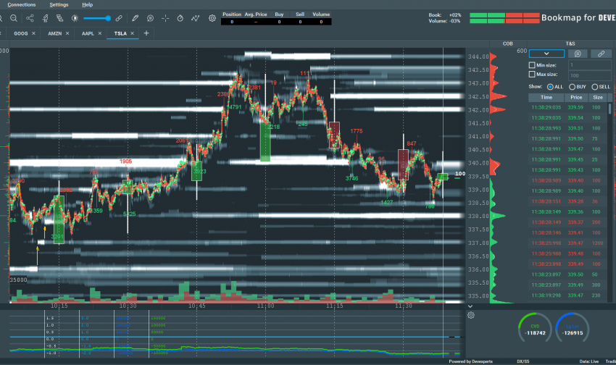Click the Data: Live status text
The width and height of the screenshot is (616, 365).
589,361
